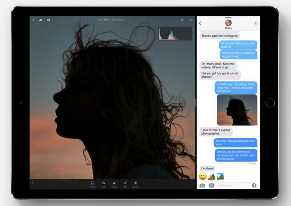Tap the microphone dictation button
This screenshot has width=291, height=206.
(254, 185)
